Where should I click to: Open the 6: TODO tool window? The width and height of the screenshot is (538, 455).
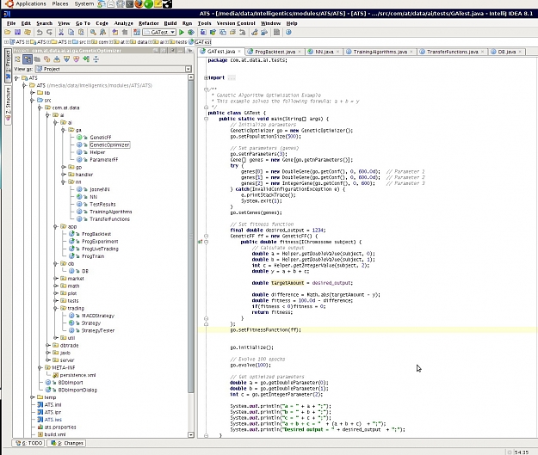coord(29,443)
